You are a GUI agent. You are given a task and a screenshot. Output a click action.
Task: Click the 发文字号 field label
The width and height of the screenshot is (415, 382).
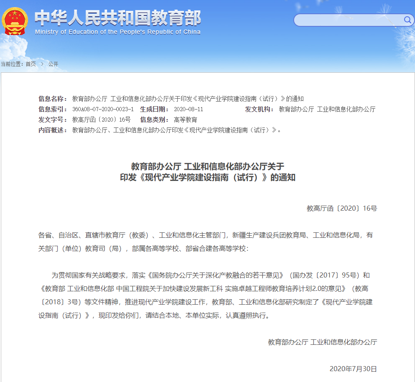(x=52, y=120)
